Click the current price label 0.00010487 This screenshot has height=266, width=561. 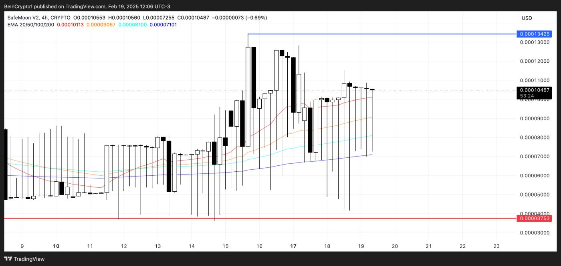(535, 90)
